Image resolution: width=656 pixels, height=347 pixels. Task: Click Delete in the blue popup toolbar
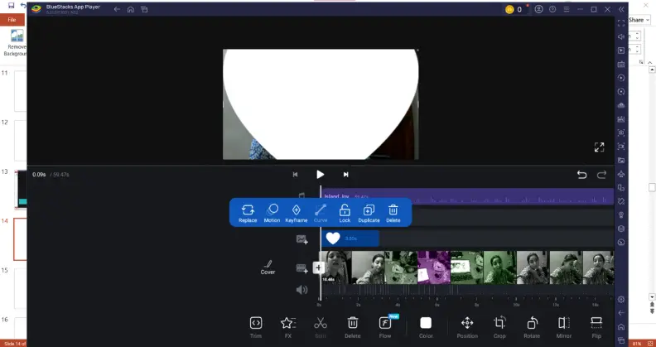[393, 212]
